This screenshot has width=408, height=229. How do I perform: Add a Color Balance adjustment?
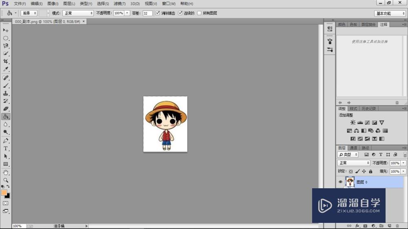[357, 130]
